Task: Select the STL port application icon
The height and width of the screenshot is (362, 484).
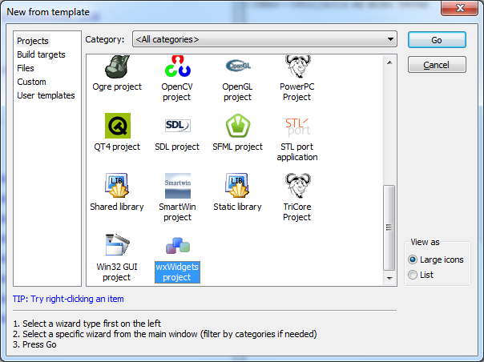Action: [x=297, y=127]
